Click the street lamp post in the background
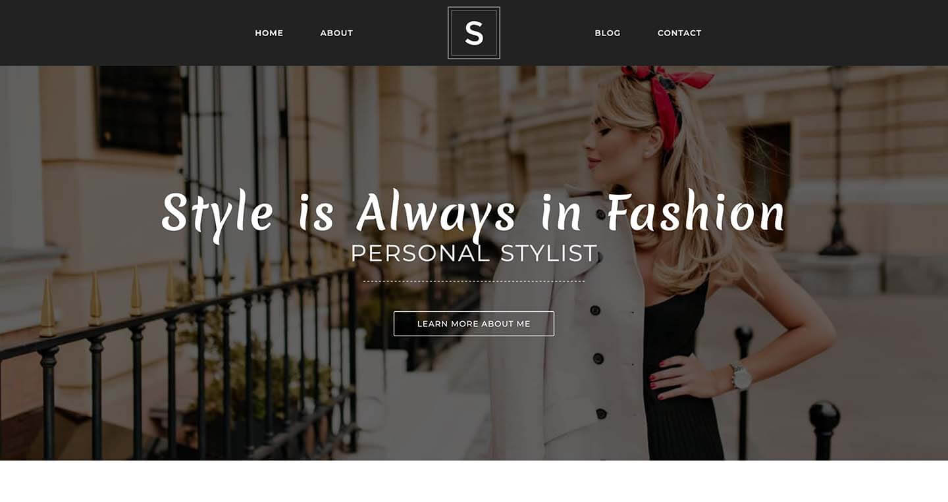Image resolution: width=948 pixels, height=502 pixels. [838, 161]
